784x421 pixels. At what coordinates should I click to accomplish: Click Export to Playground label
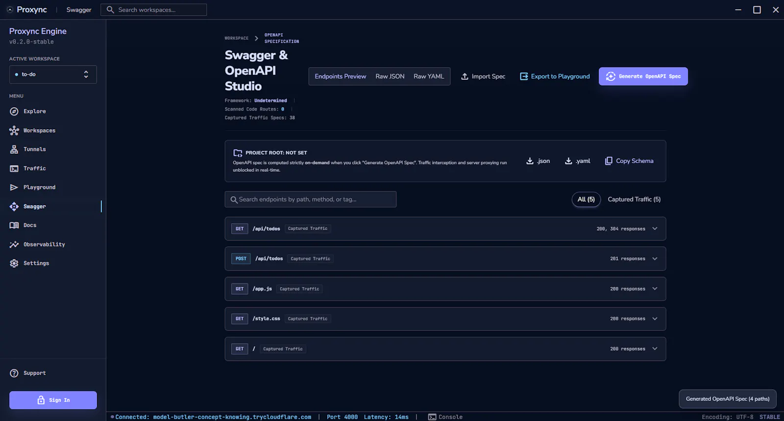561,76
